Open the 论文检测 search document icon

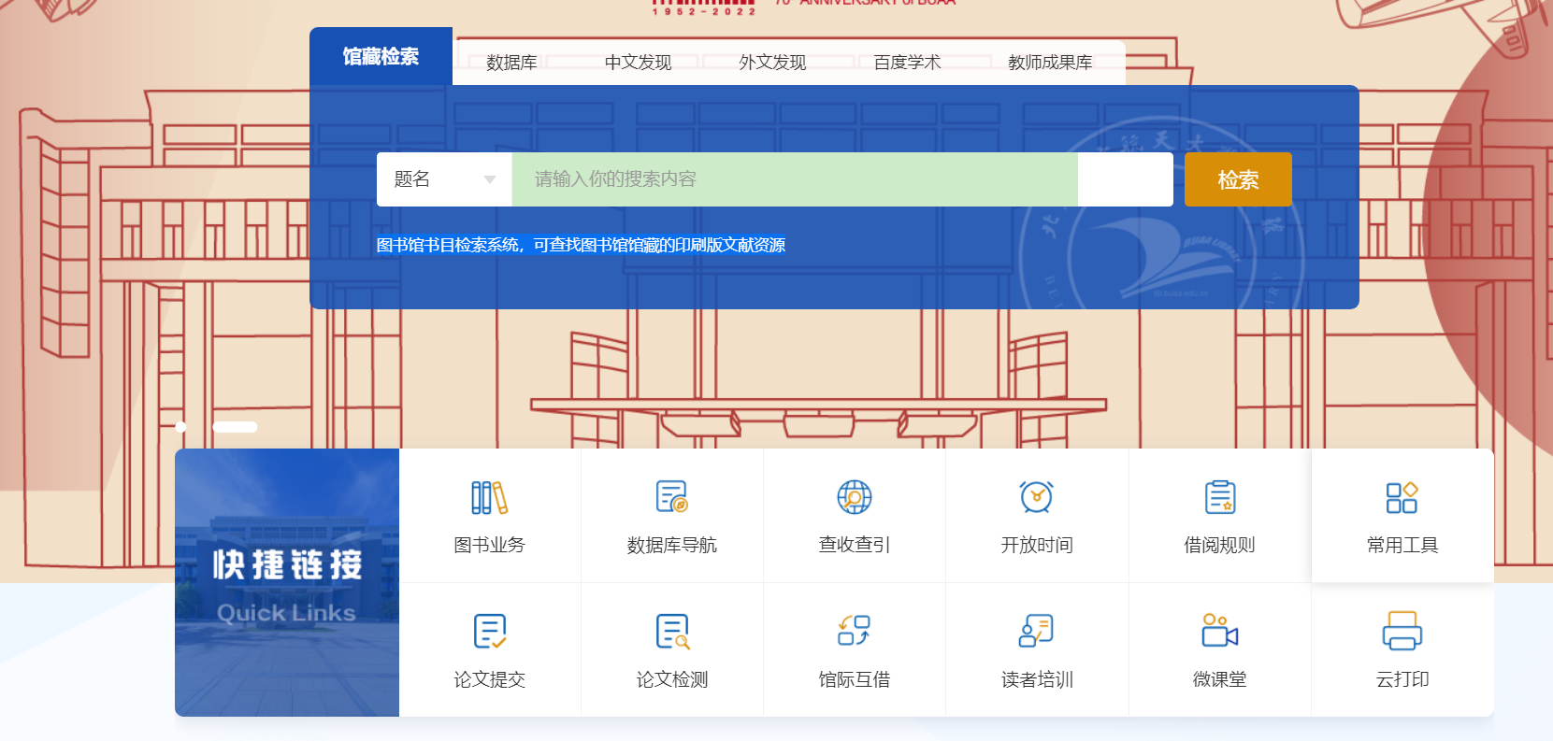coord(671,632)
